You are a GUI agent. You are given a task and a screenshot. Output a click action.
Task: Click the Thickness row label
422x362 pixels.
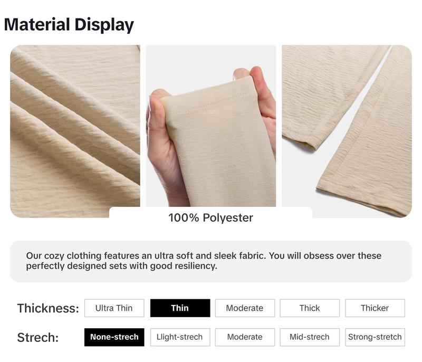point(48,308)
